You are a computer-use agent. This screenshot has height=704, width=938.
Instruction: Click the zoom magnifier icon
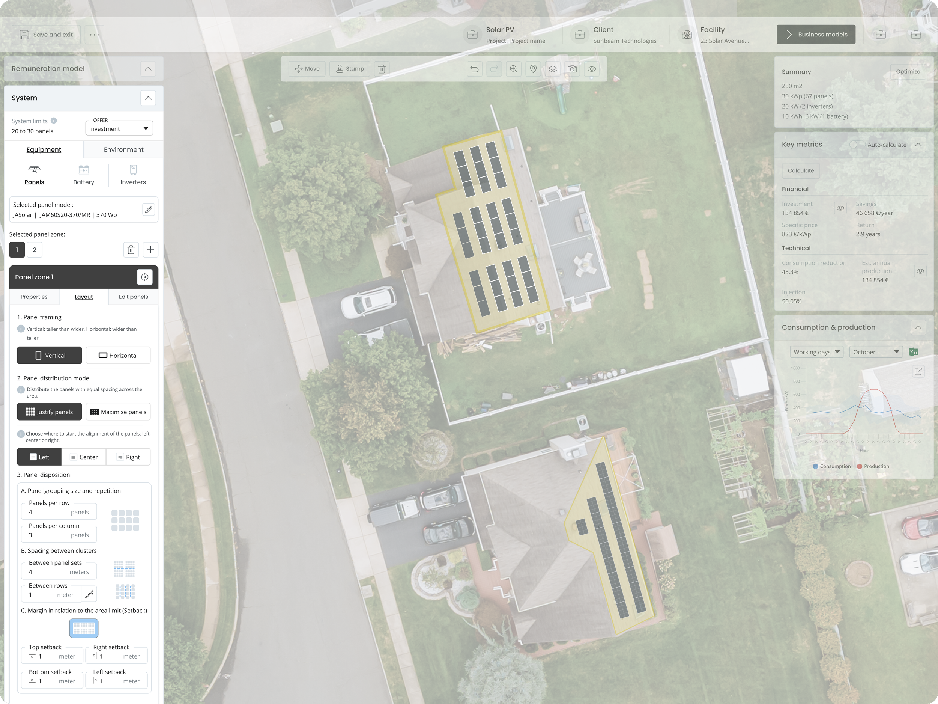pos(513,69)
